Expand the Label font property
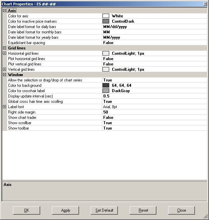209x220 pixels. point(4,107)
